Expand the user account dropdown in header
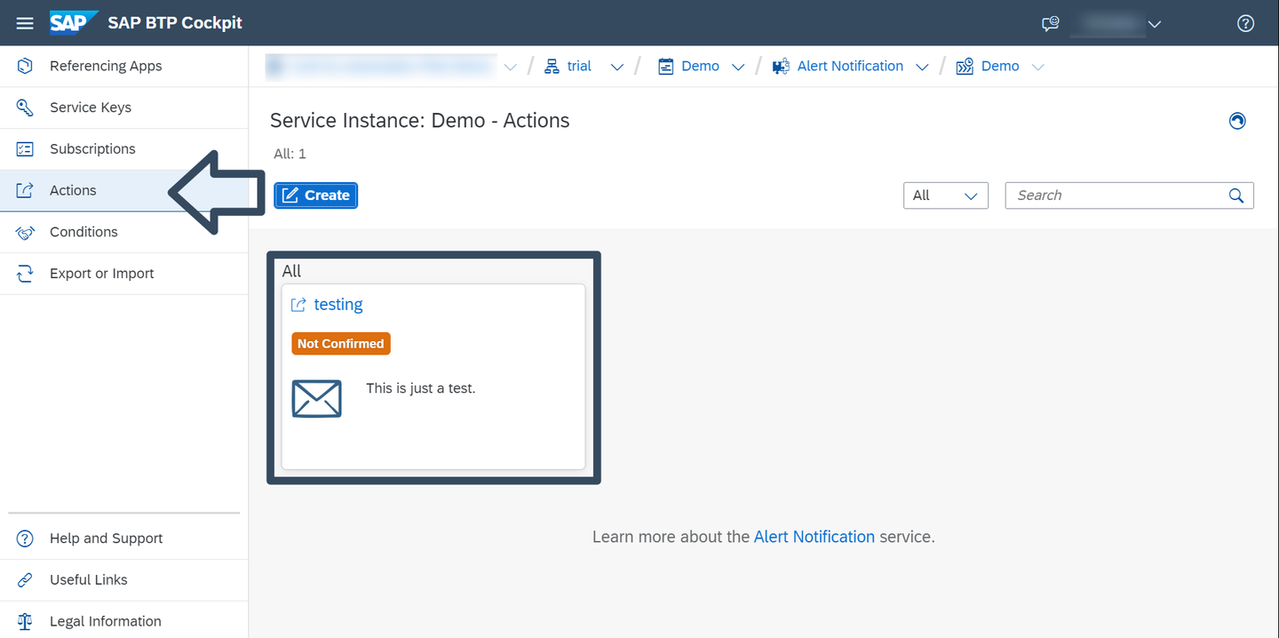 click(1155, 24)
